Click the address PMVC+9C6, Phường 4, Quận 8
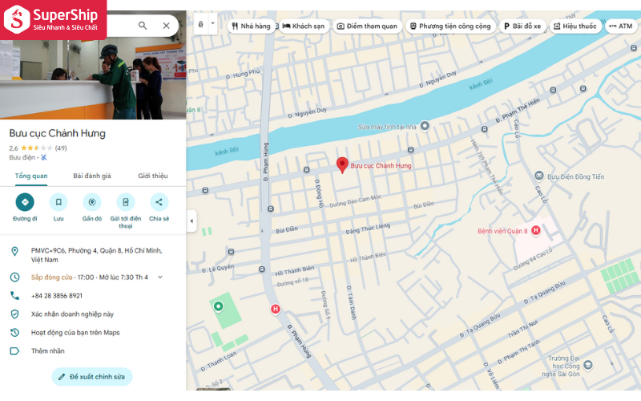Image resolution: width=641 pixels, height=401 pixels. pyautogui.click(x=96, y=255)
